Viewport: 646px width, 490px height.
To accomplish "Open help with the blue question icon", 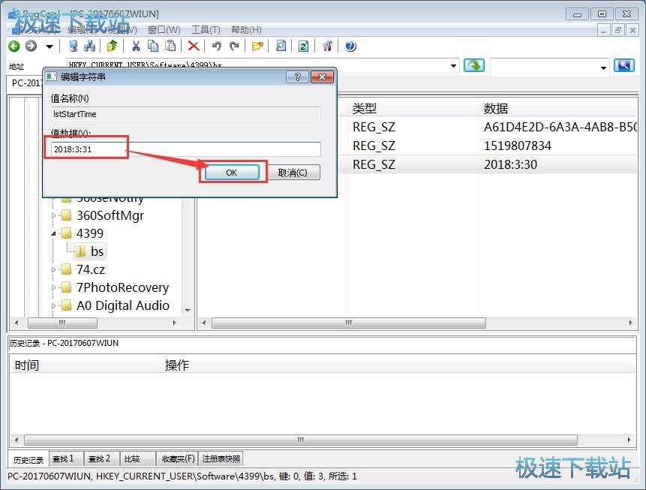I will [x=350, y=47].
